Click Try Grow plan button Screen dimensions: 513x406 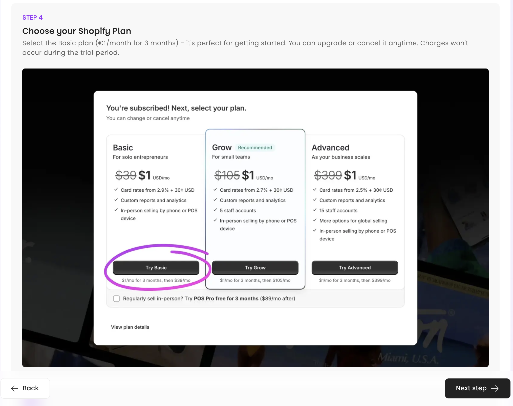point(255,267)
